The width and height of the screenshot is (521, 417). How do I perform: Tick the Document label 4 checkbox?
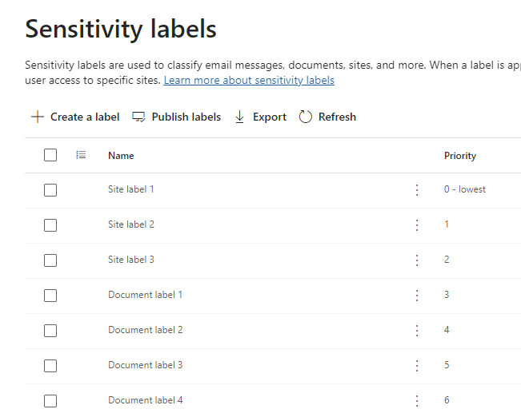(50, 400)
